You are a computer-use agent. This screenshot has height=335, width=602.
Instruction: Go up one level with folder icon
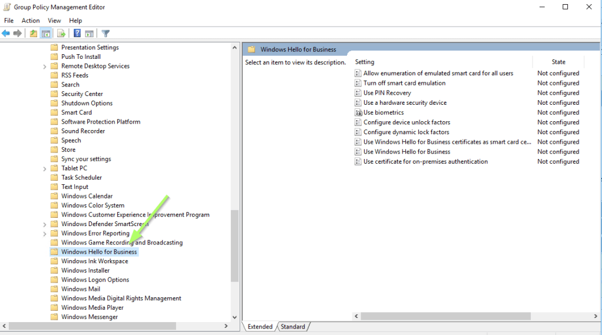(34, 34)
